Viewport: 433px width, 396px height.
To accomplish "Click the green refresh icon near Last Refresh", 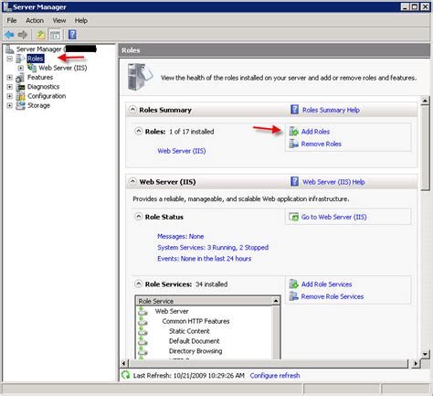I will pos(125,375).
